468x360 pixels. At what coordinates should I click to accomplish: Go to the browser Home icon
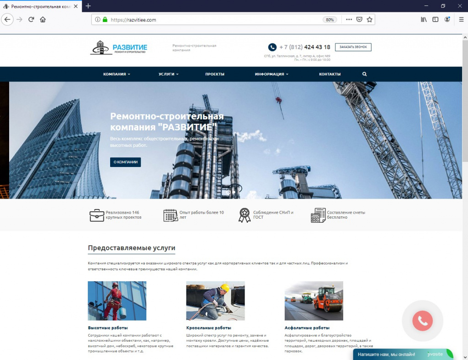coord(43,20)
